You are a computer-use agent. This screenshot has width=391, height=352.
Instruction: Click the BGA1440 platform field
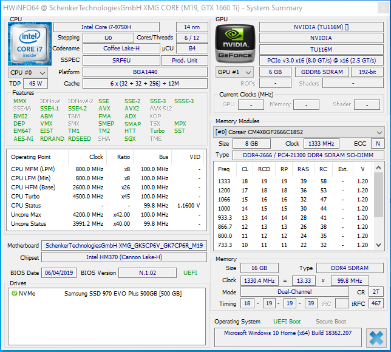pyautogui.click(x=145, y=72)
